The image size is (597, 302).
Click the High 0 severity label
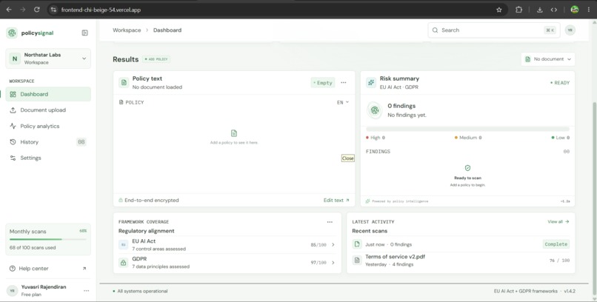[x=376, y=138]
